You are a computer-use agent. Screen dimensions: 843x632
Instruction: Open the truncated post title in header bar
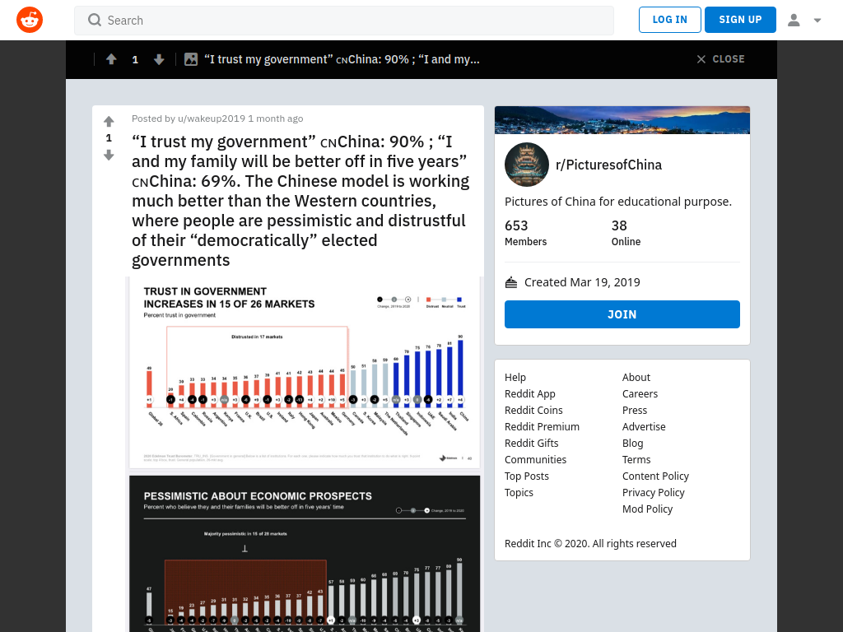click(342, 59)
